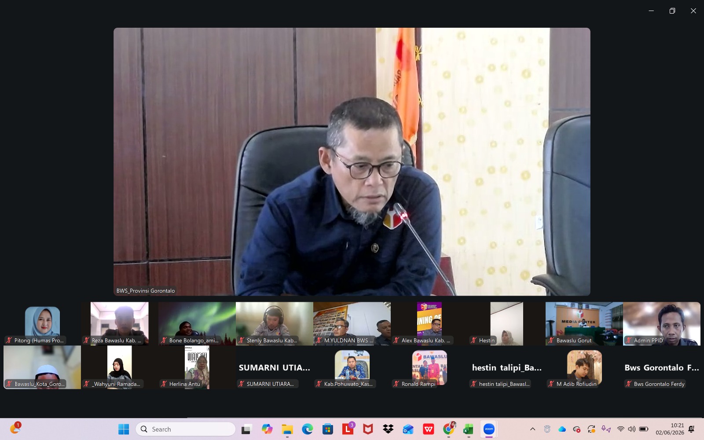The width and height of the screenshot is (704, 440).
Task: Open the Copilot taskbar icon
Action: [267, 429]
